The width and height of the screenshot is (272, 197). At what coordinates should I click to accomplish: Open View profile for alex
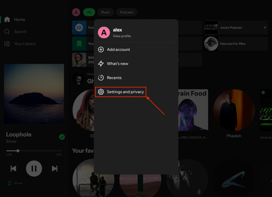pyautogui.click(x=122, y=36)
